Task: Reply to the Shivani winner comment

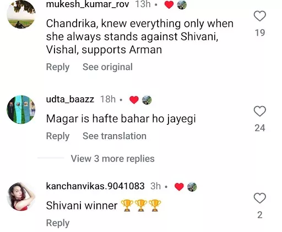Action: [58, 223]
